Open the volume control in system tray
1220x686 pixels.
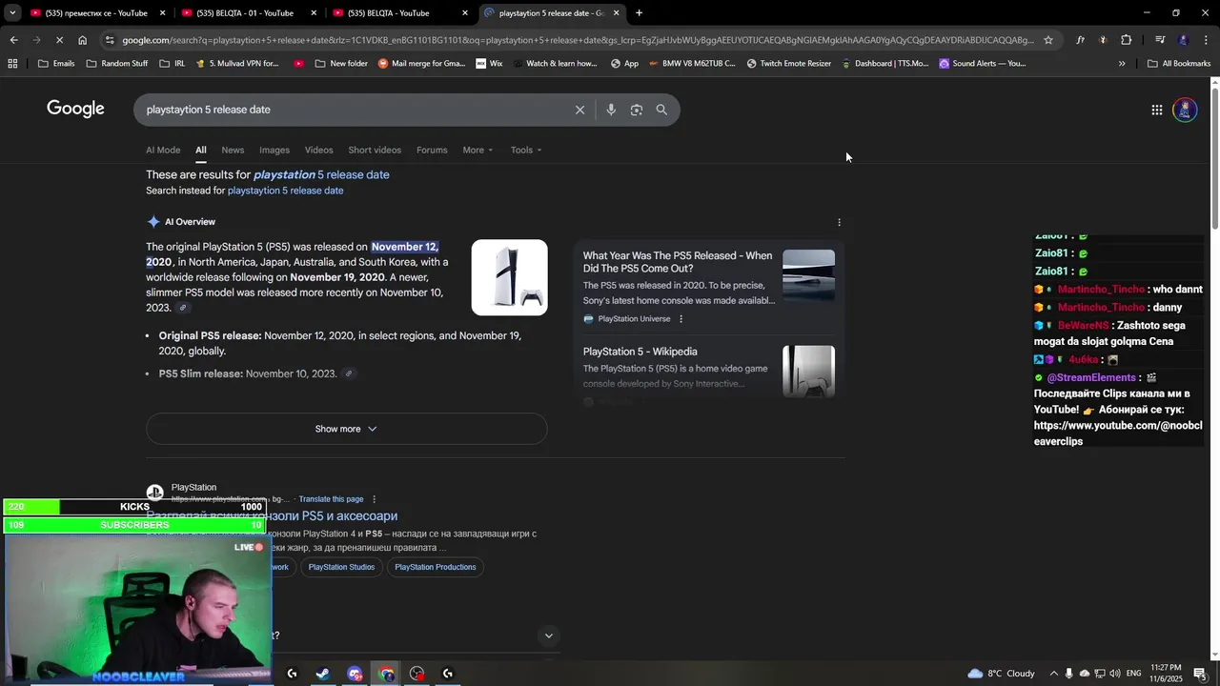point(1114,674)
